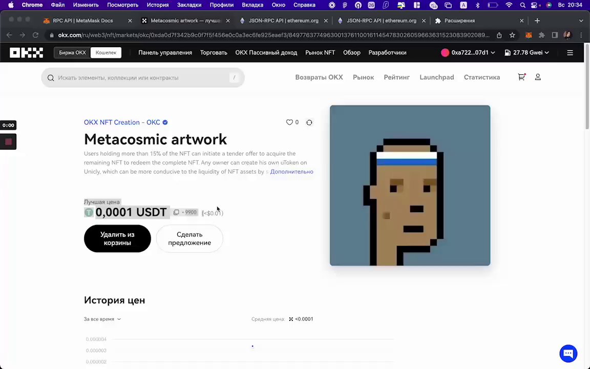
Task: Expand the wallet address 0xa722...07d1 dropdown
Action: [468, 53]
